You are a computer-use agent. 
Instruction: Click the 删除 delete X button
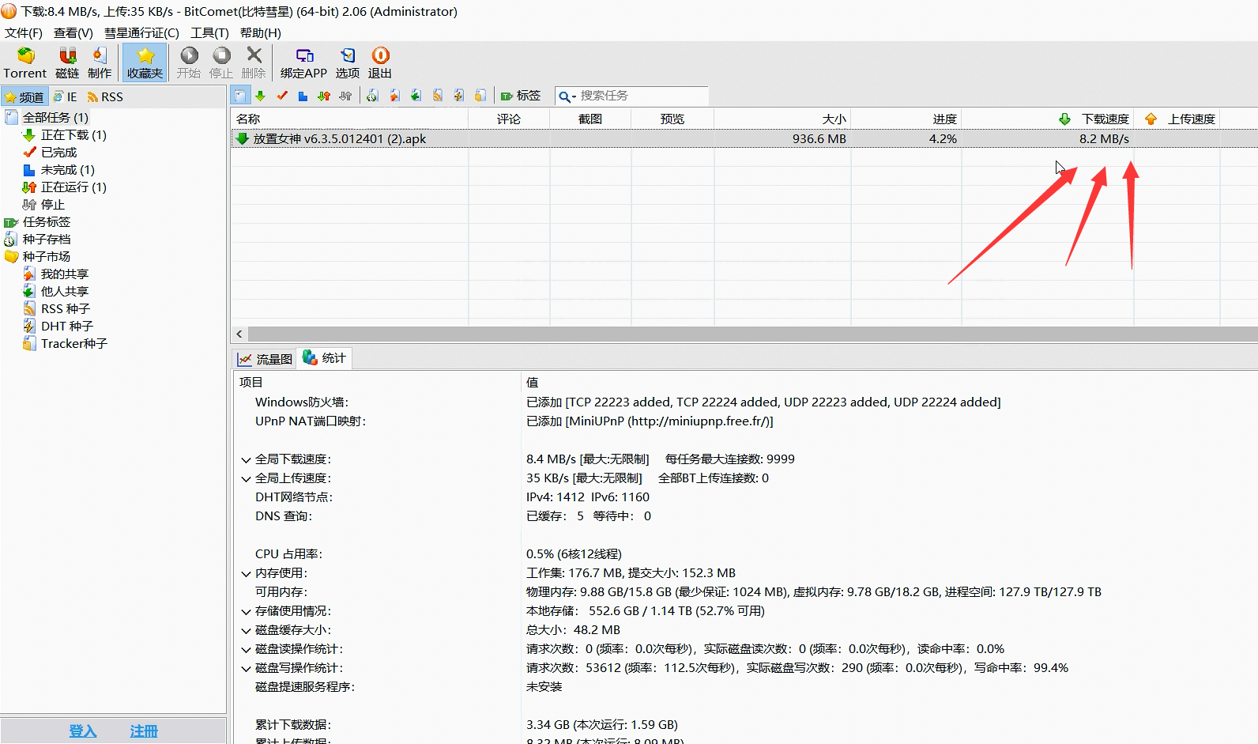tap(254, 62)
